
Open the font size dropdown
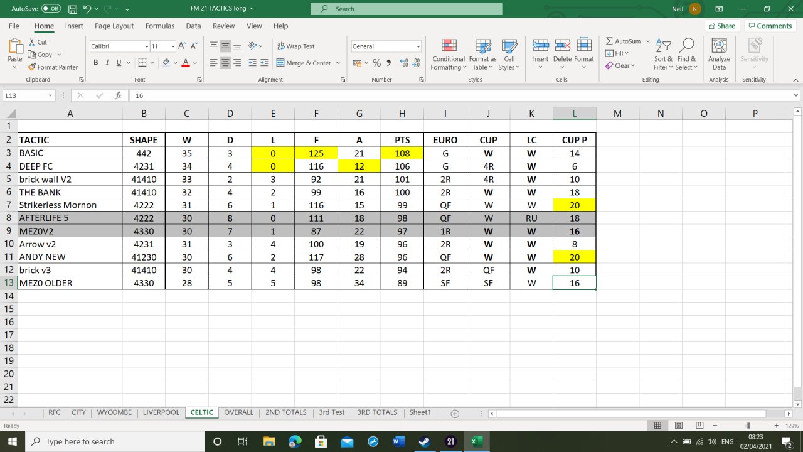(173, 46)
